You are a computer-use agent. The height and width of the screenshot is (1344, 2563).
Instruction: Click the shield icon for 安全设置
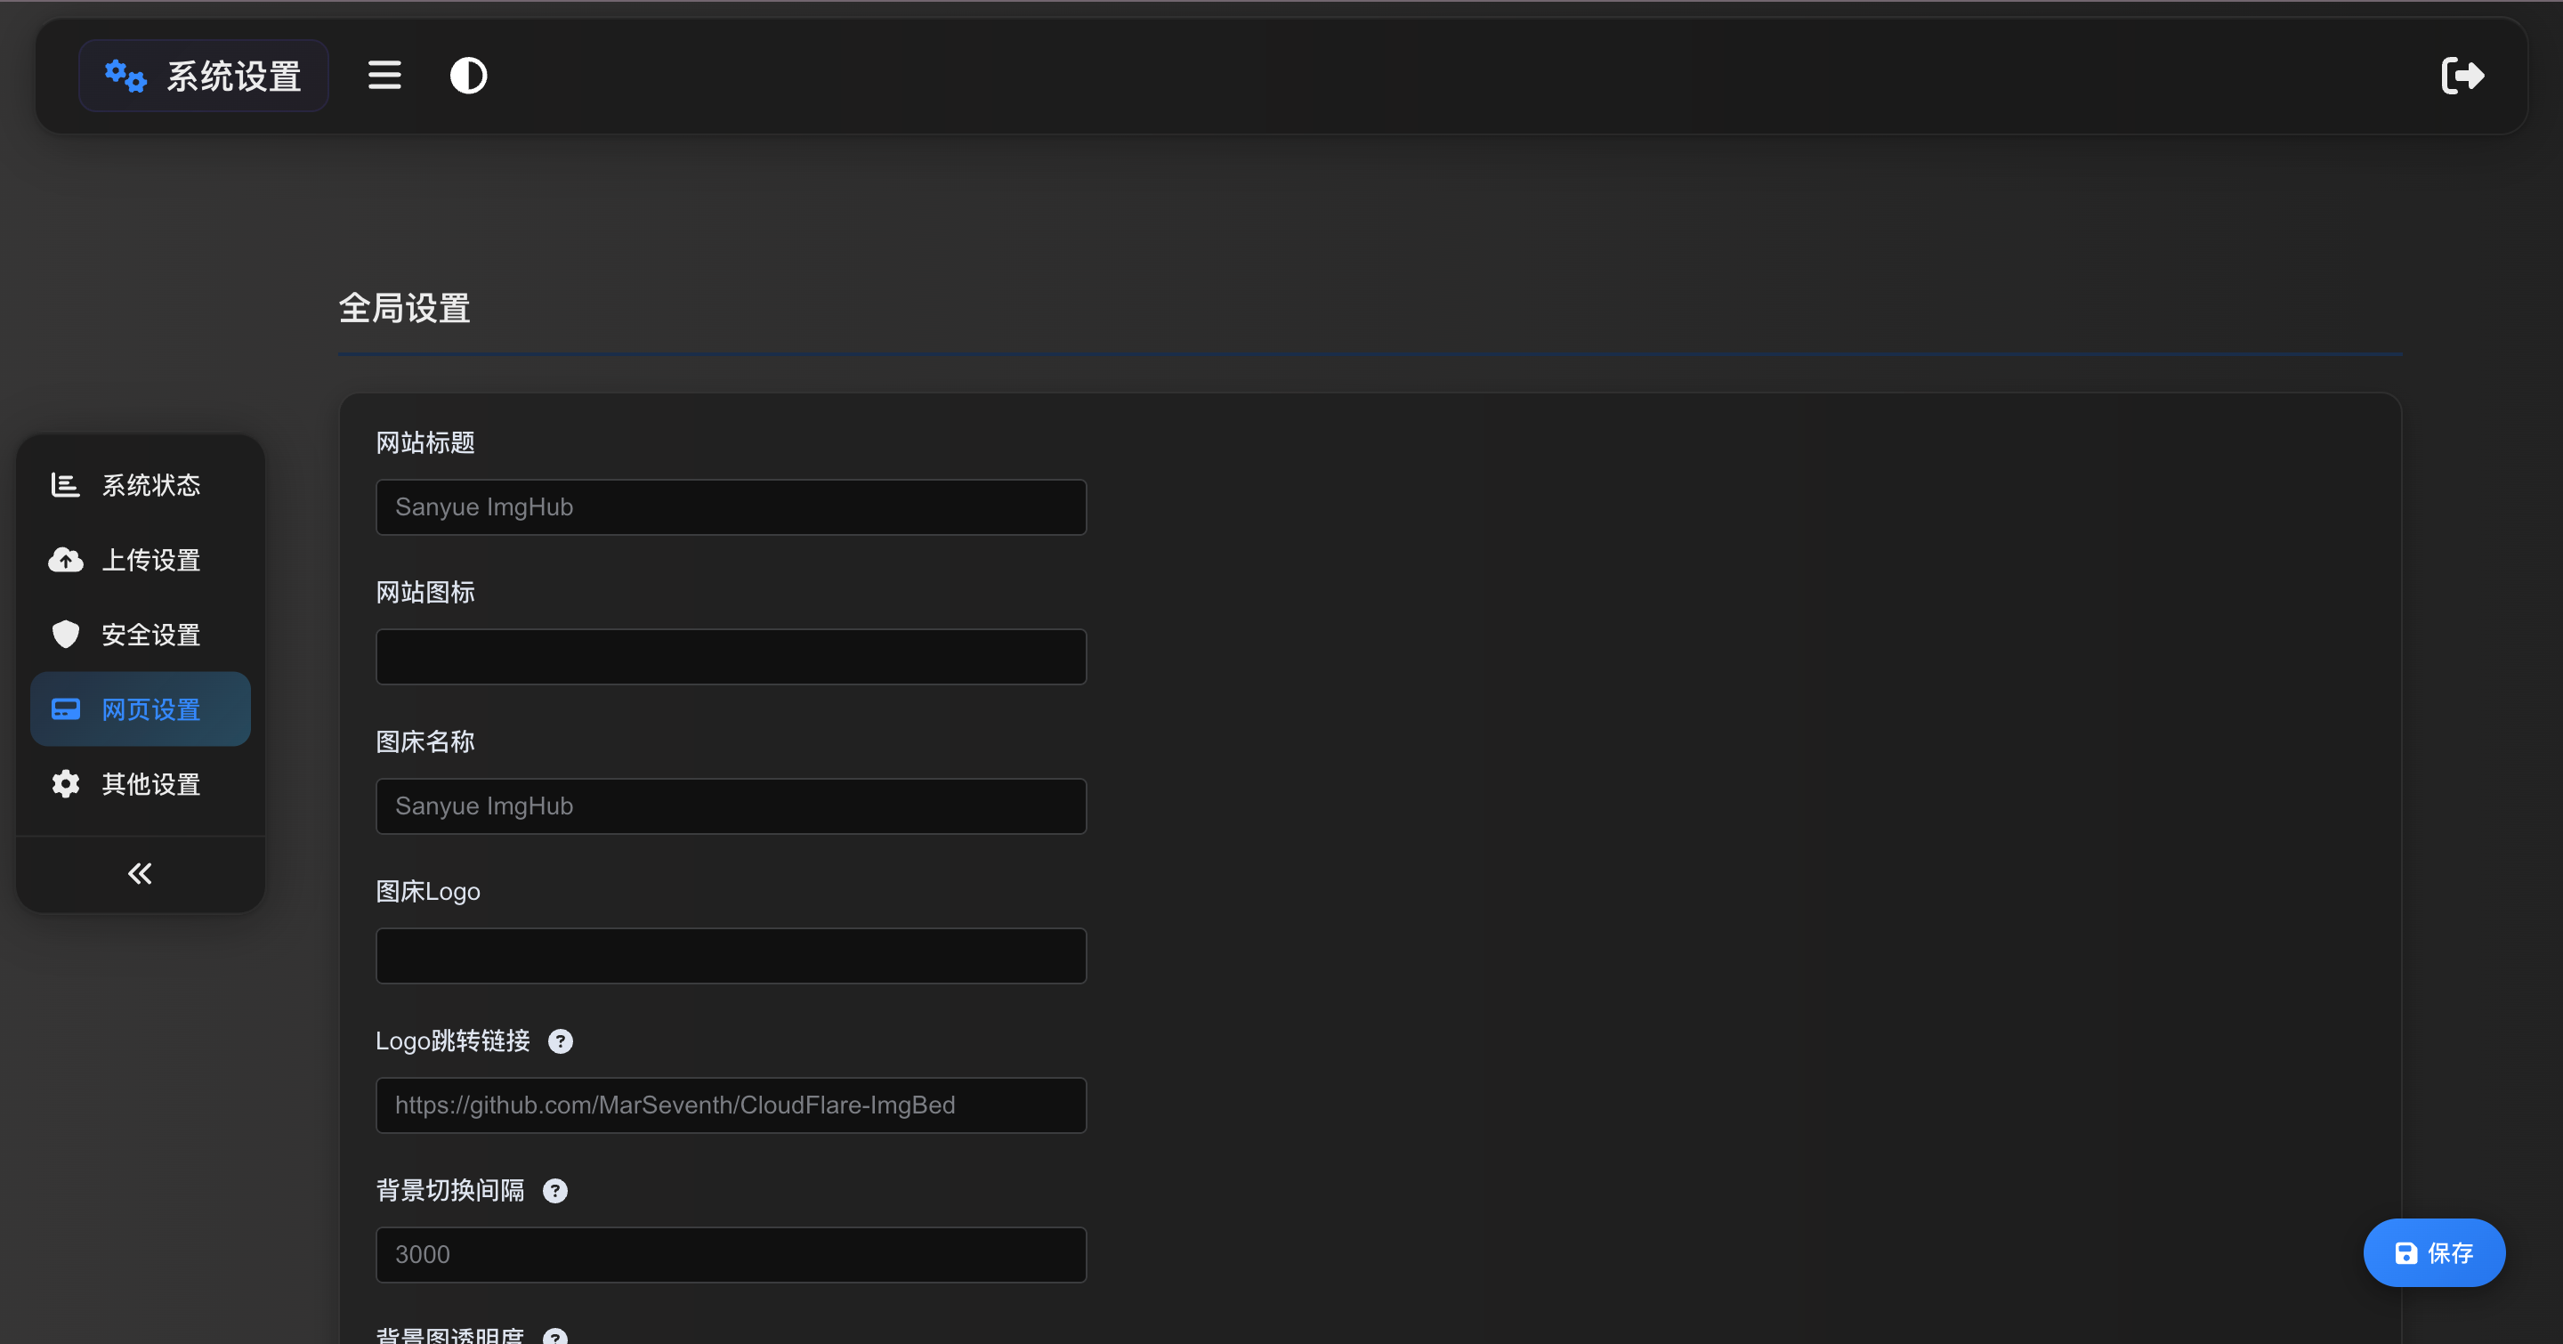click(66, 635)
